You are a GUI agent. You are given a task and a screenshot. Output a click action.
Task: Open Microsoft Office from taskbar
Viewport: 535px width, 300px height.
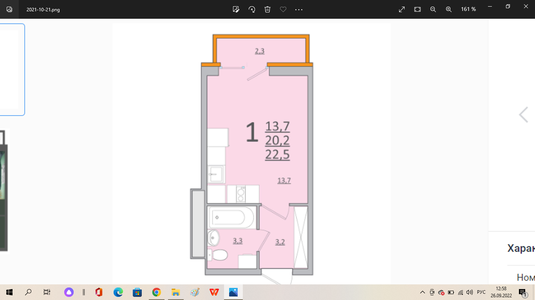coord(99,292)
